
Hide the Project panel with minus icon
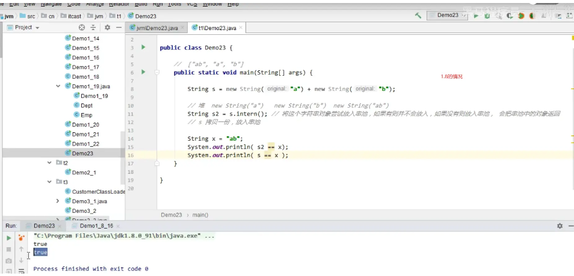(x=119, y=28)
